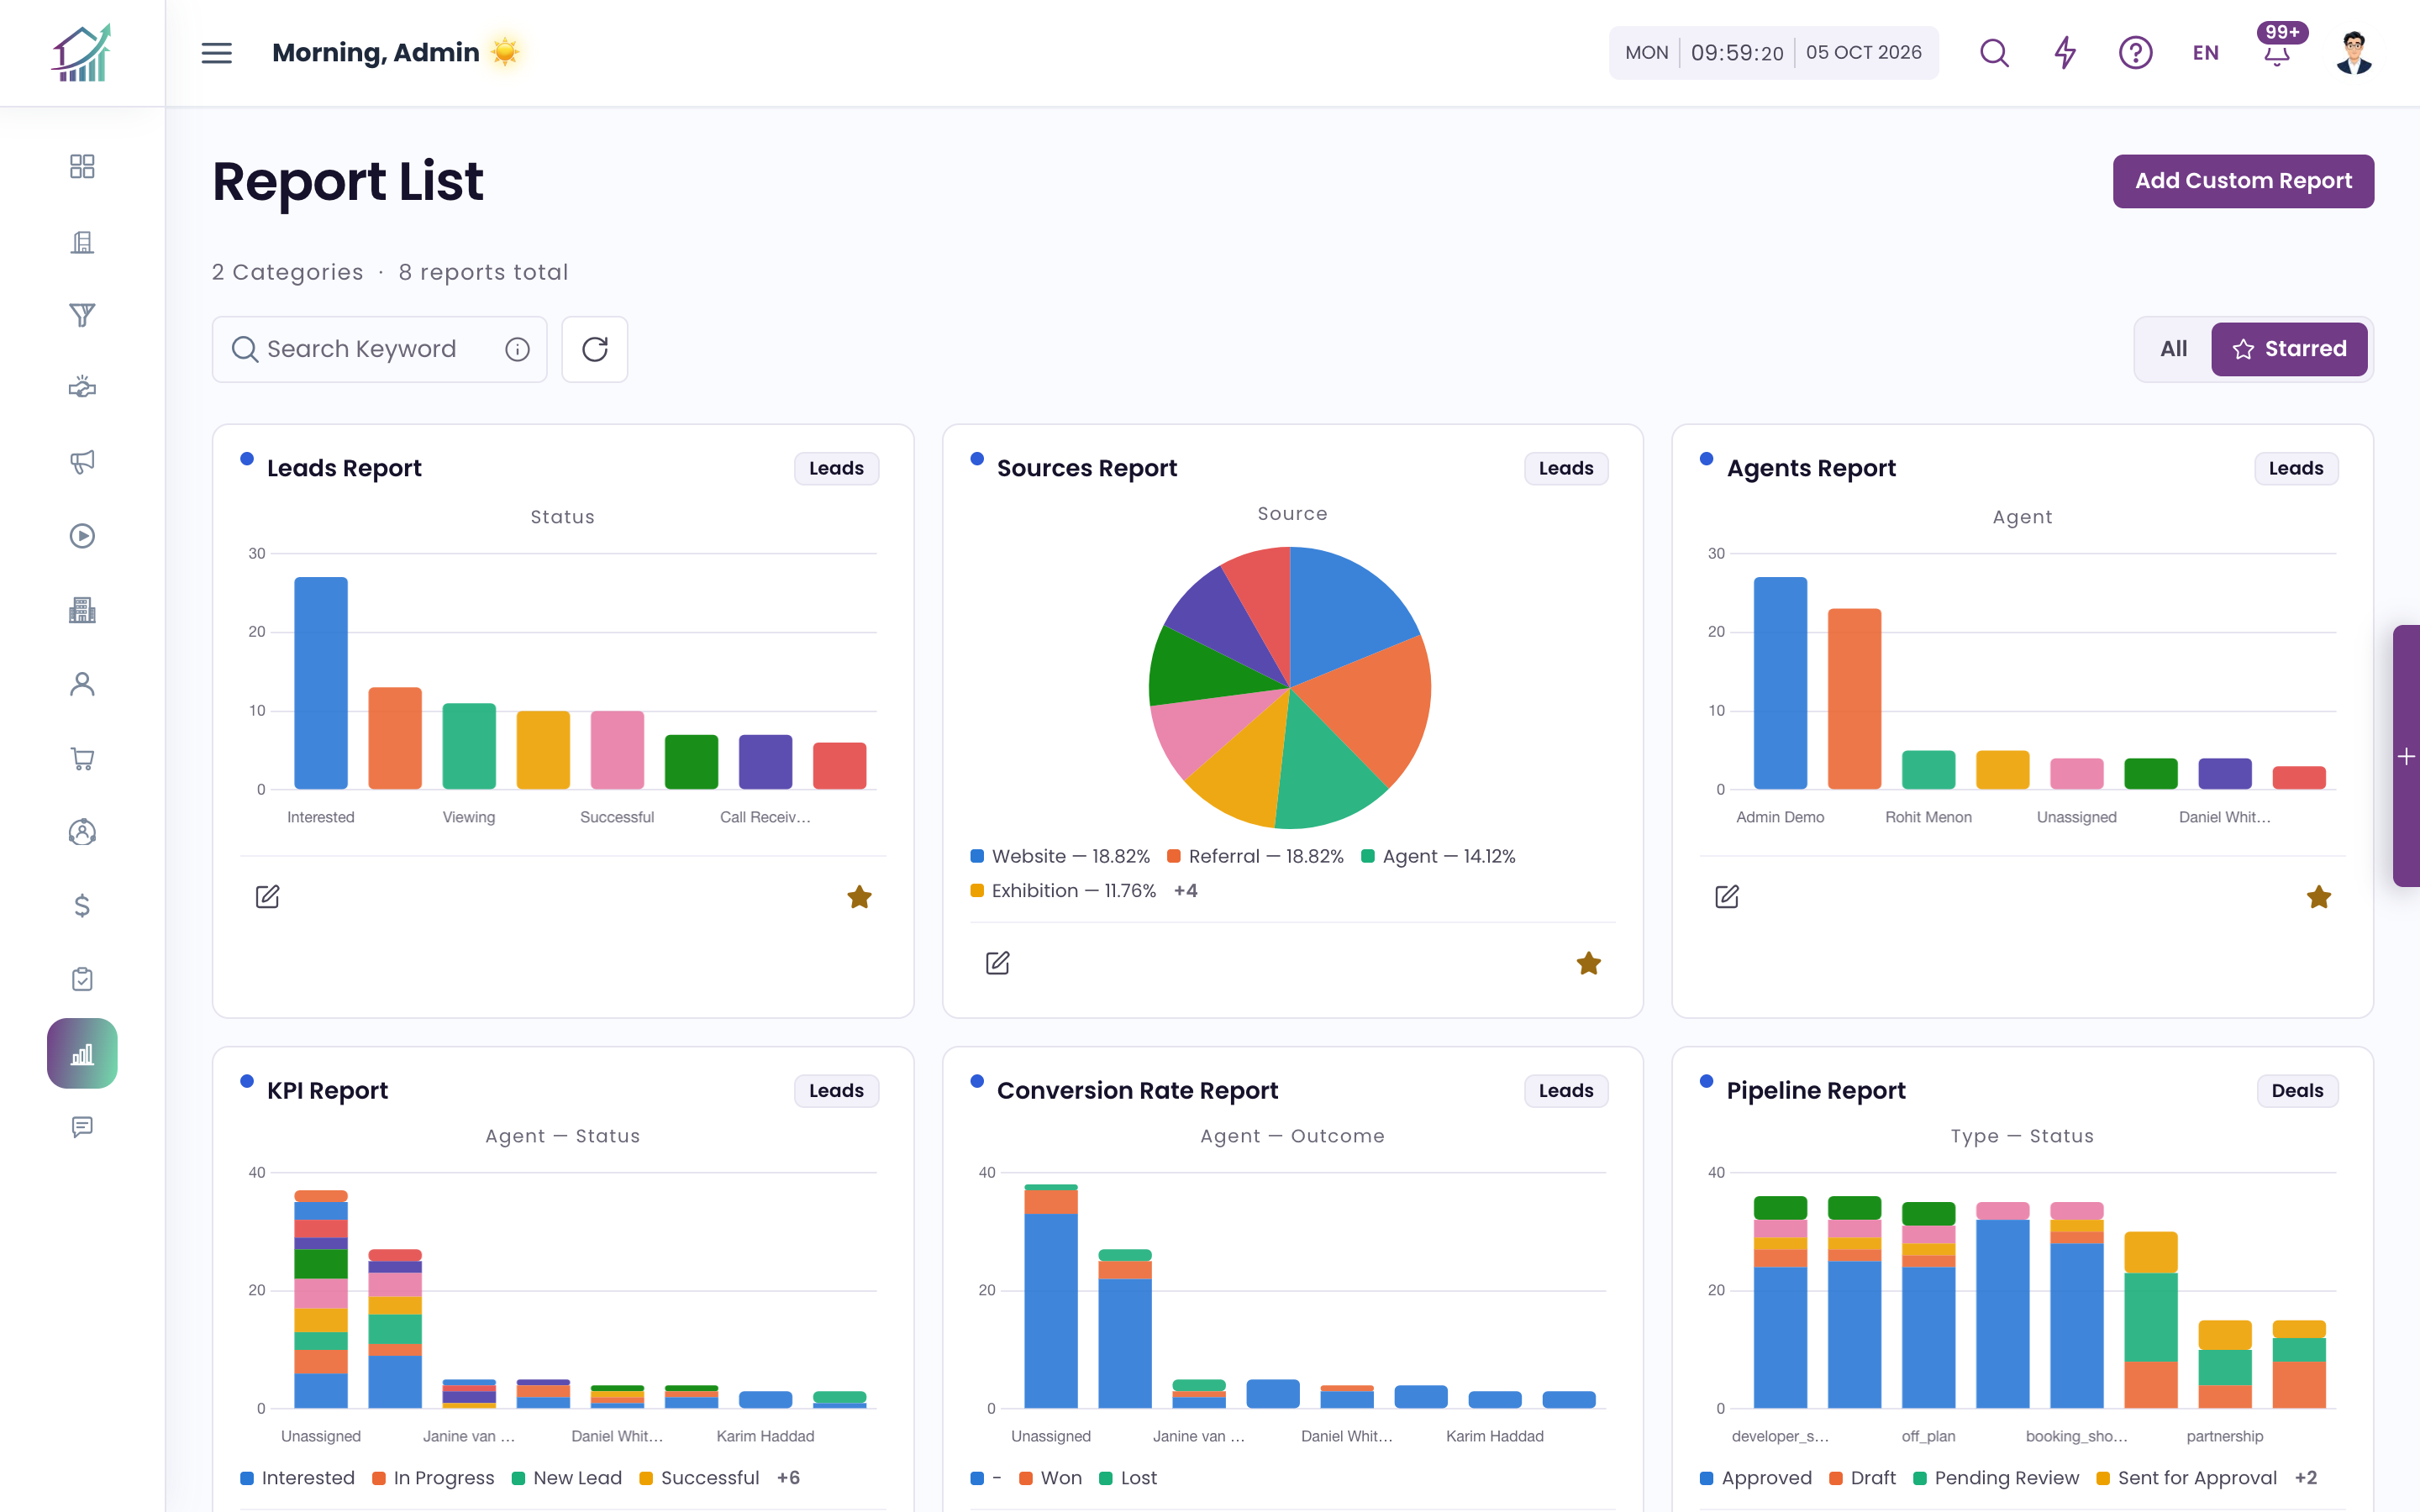Open the dollar finance sidebar icon
The image size is (2420, 1512).
(x=82, y=905)
